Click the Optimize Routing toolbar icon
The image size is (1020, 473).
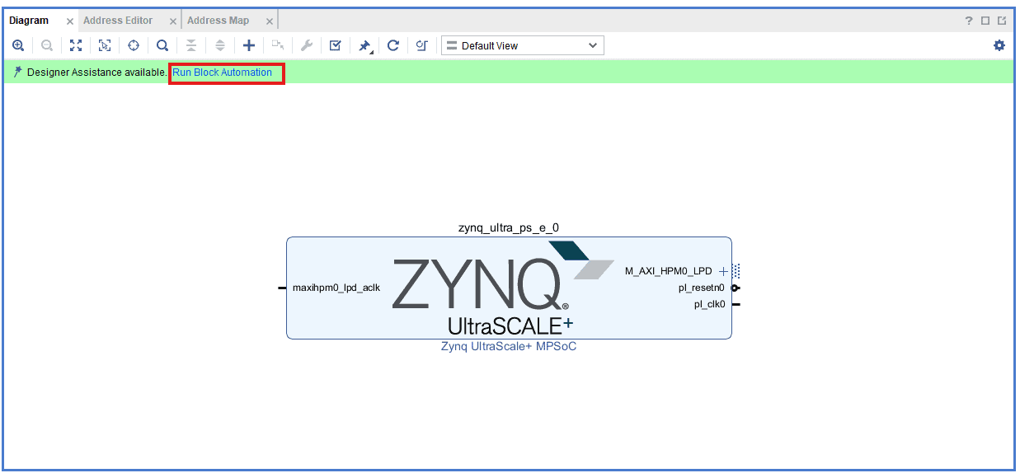pyautogui.click(x=421, y=46)
